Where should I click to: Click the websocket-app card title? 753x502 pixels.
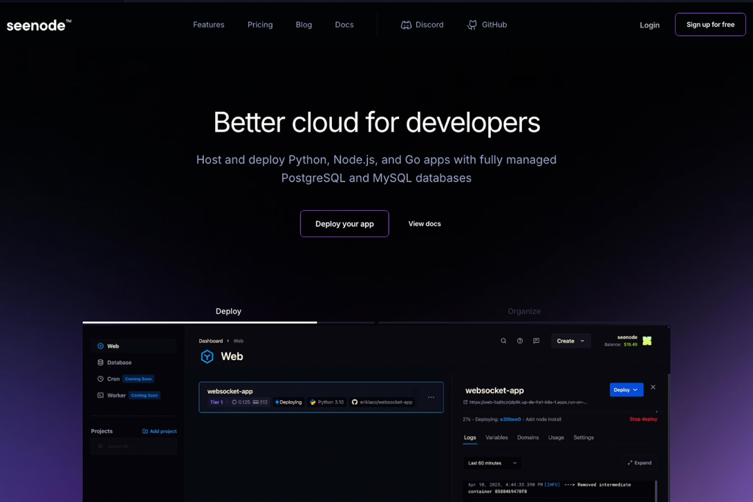coord(230,391)
